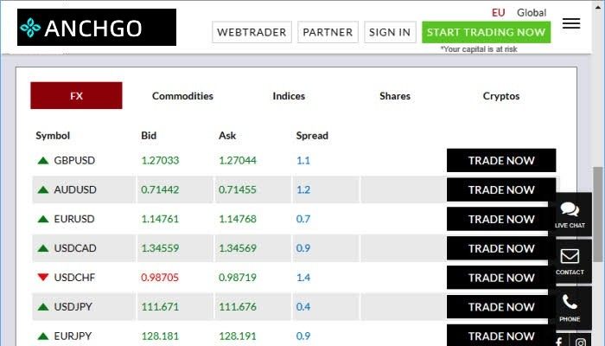
Task: Click the green up arrow beside GBPUSD
Action: click(43, 160)
